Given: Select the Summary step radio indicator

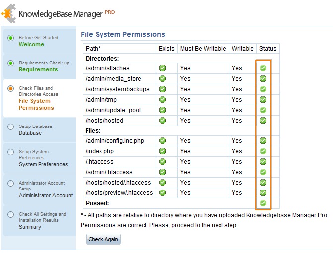Looking at the screenshot, I should [x=10, y=214].
